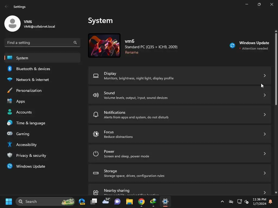278x208 pixels.
Task: Click the Windows Update sync icon at top right
Action: [x=232, y=45]
